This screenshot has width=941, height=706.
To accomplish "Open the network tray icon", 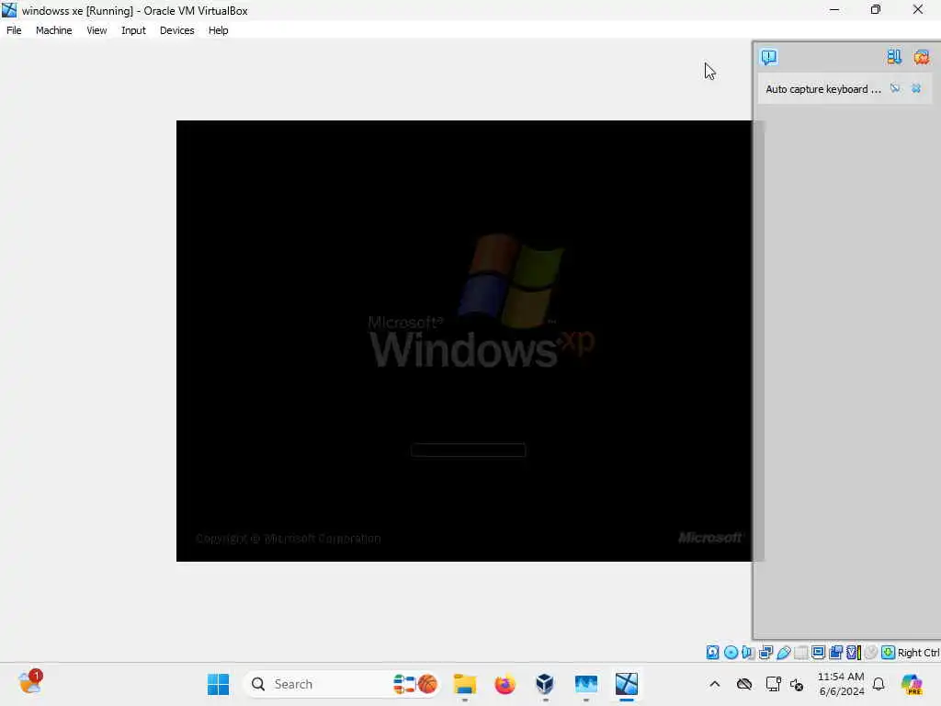I will [773, 684].
